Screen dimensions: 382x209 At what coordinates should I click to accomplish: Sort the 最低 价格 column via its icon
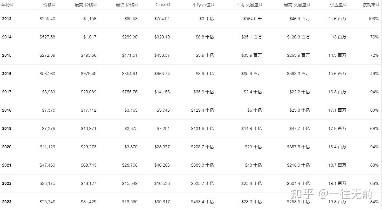[x=136, y=5]
